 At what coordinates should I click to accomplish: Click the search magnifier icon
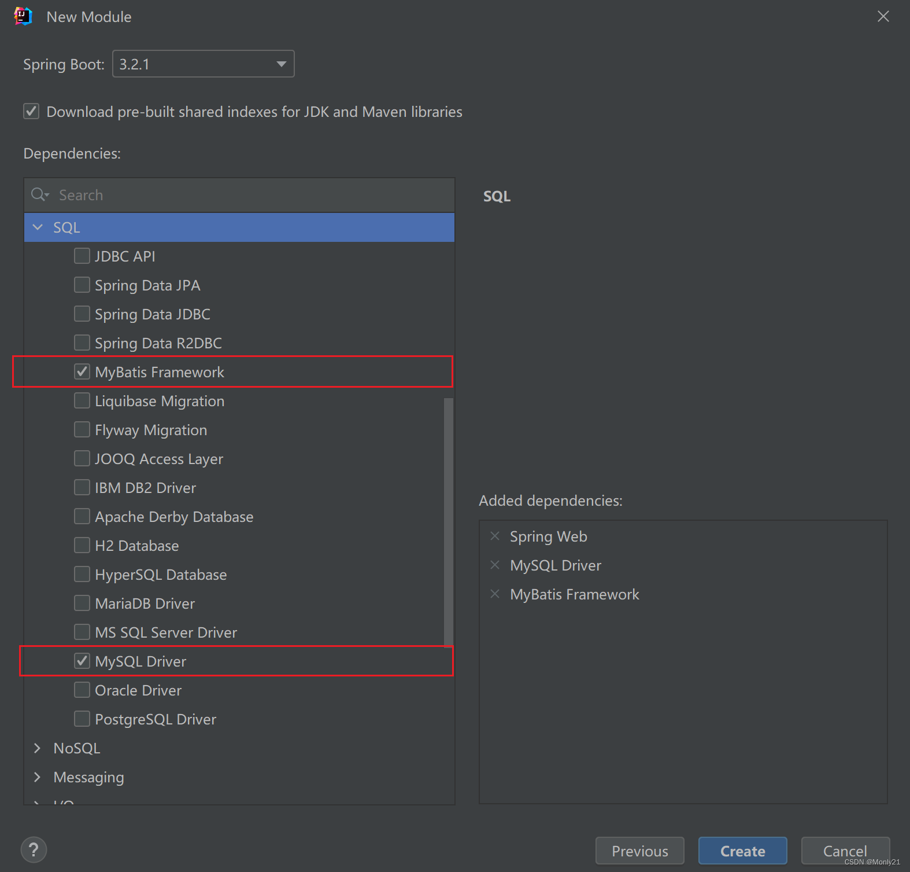[x=39, y=195]
